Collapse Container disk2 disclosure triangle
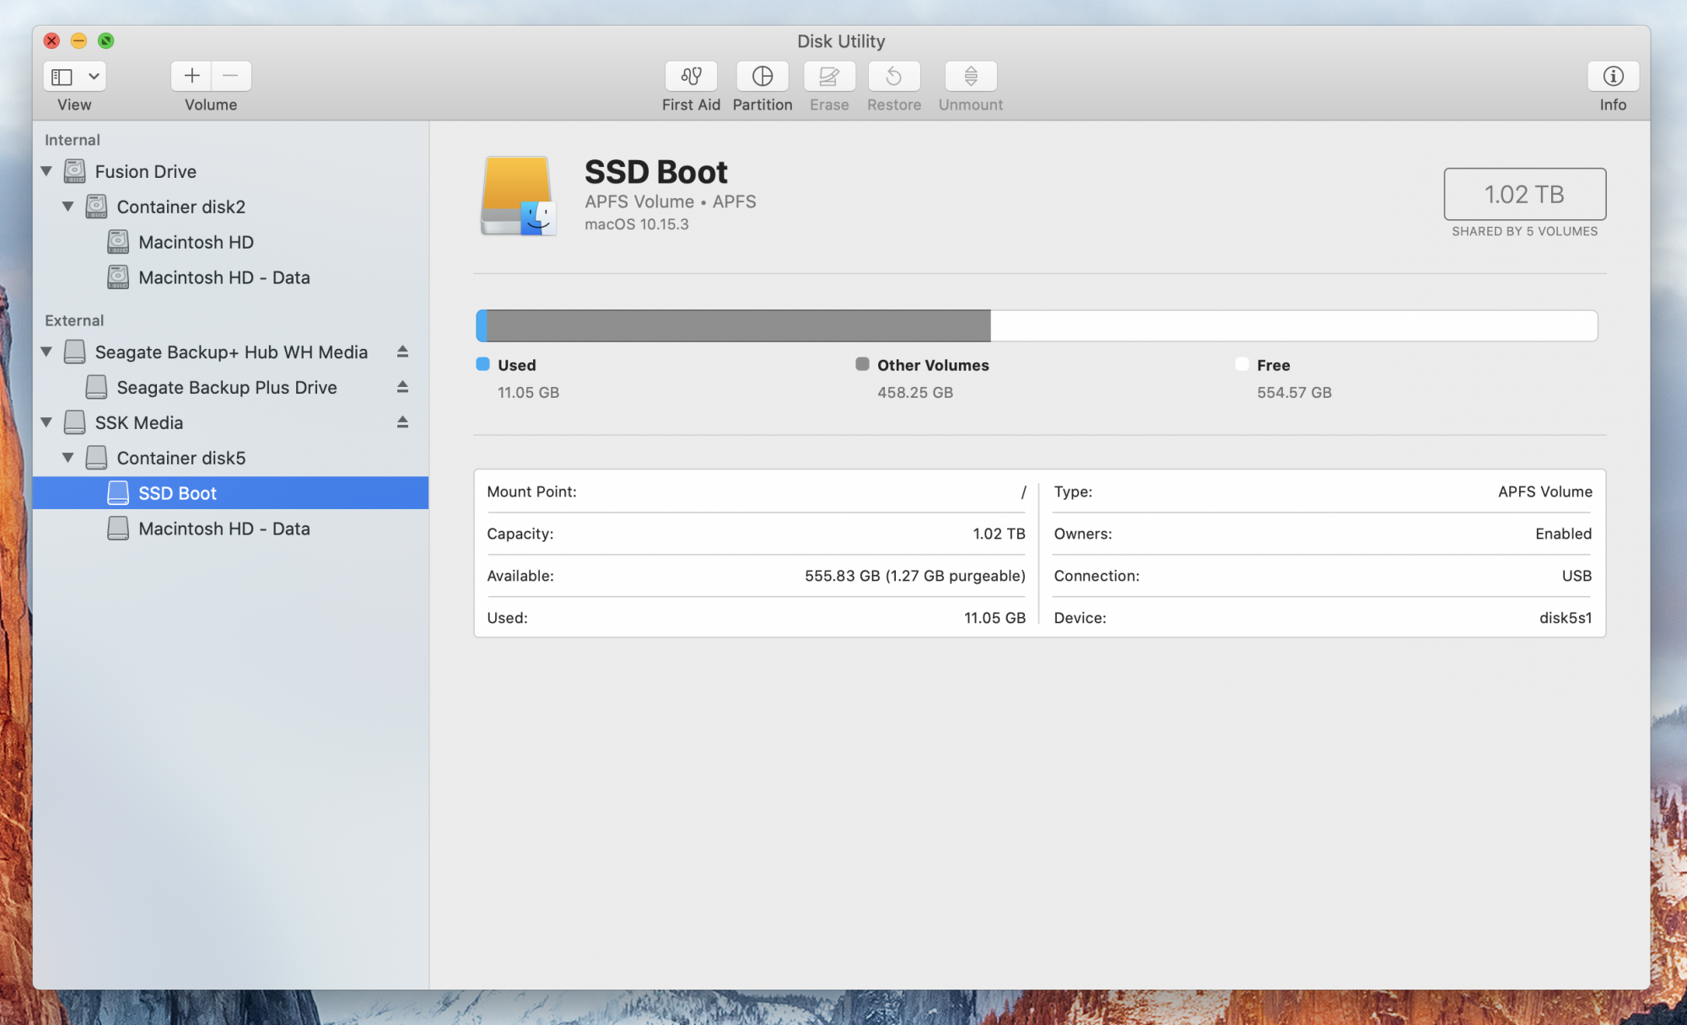Screen dimensions: 1687x1025 pos(68,207)
